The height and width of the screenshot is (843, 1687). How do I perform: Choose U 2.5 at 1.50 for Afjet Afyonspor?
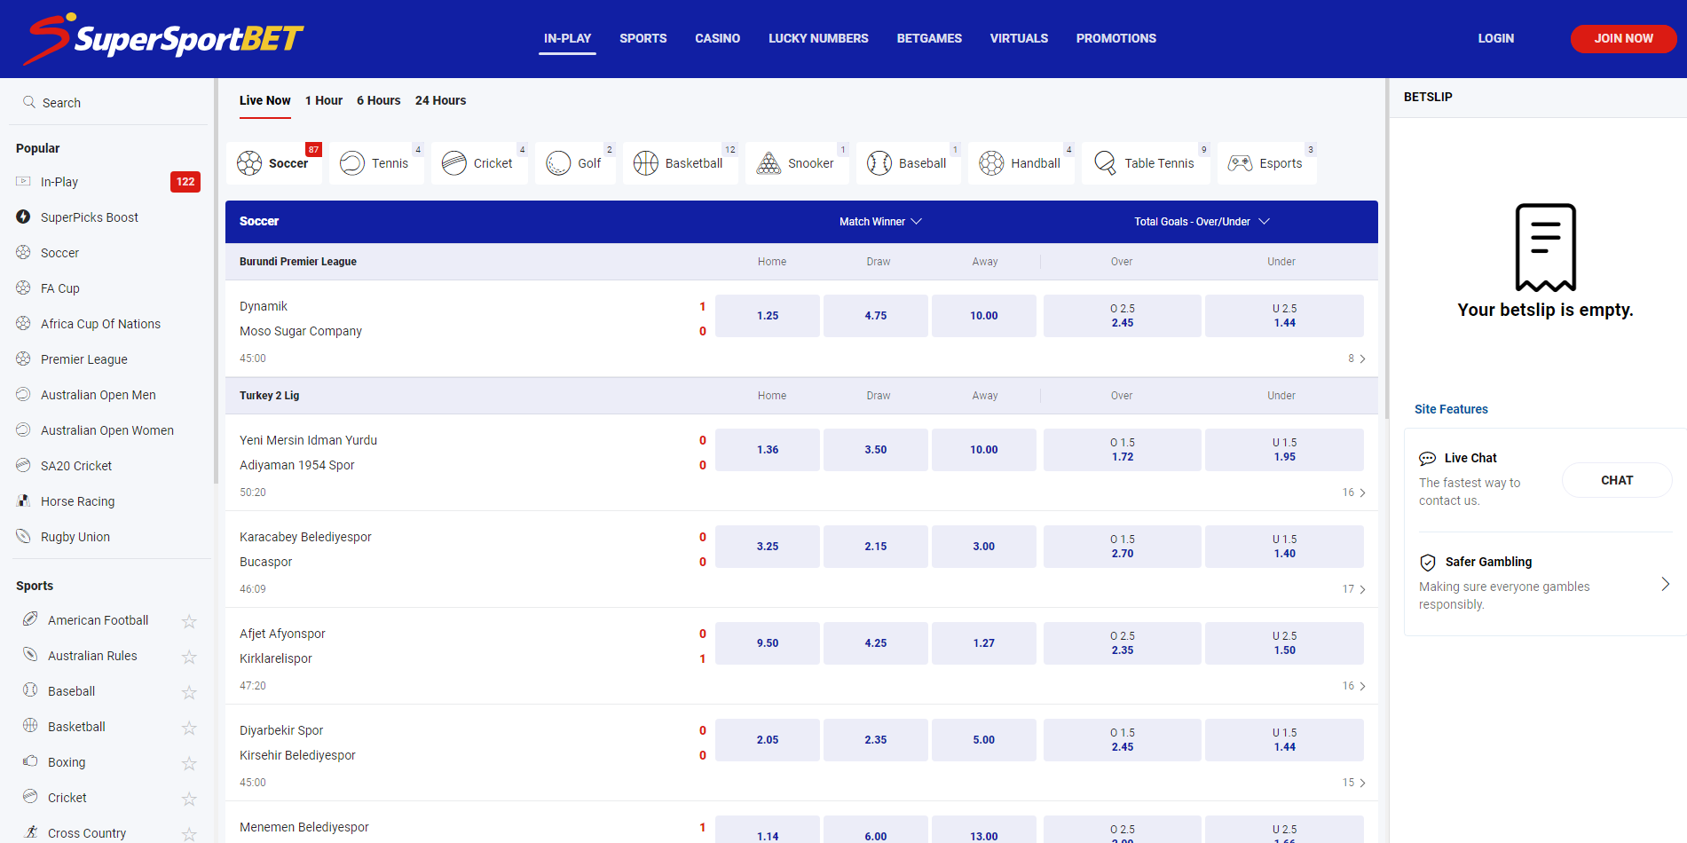point(1284,643)
